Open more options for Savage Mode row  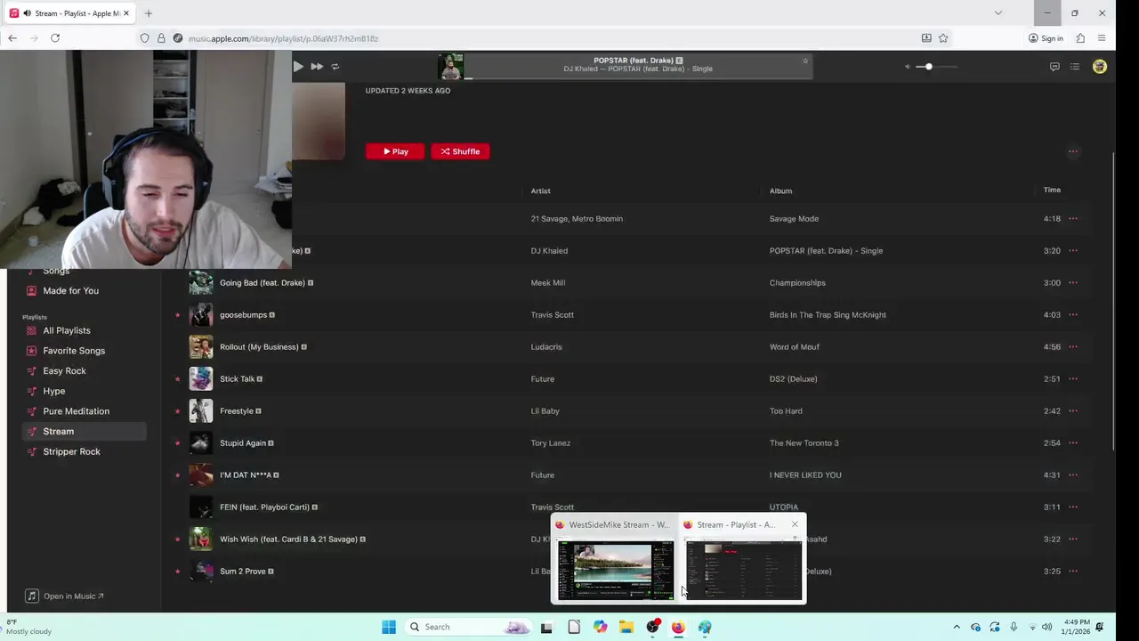pos(1073,219)
